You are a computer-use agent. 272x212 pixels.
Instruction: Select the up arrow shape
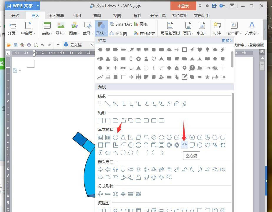(115, 169)
